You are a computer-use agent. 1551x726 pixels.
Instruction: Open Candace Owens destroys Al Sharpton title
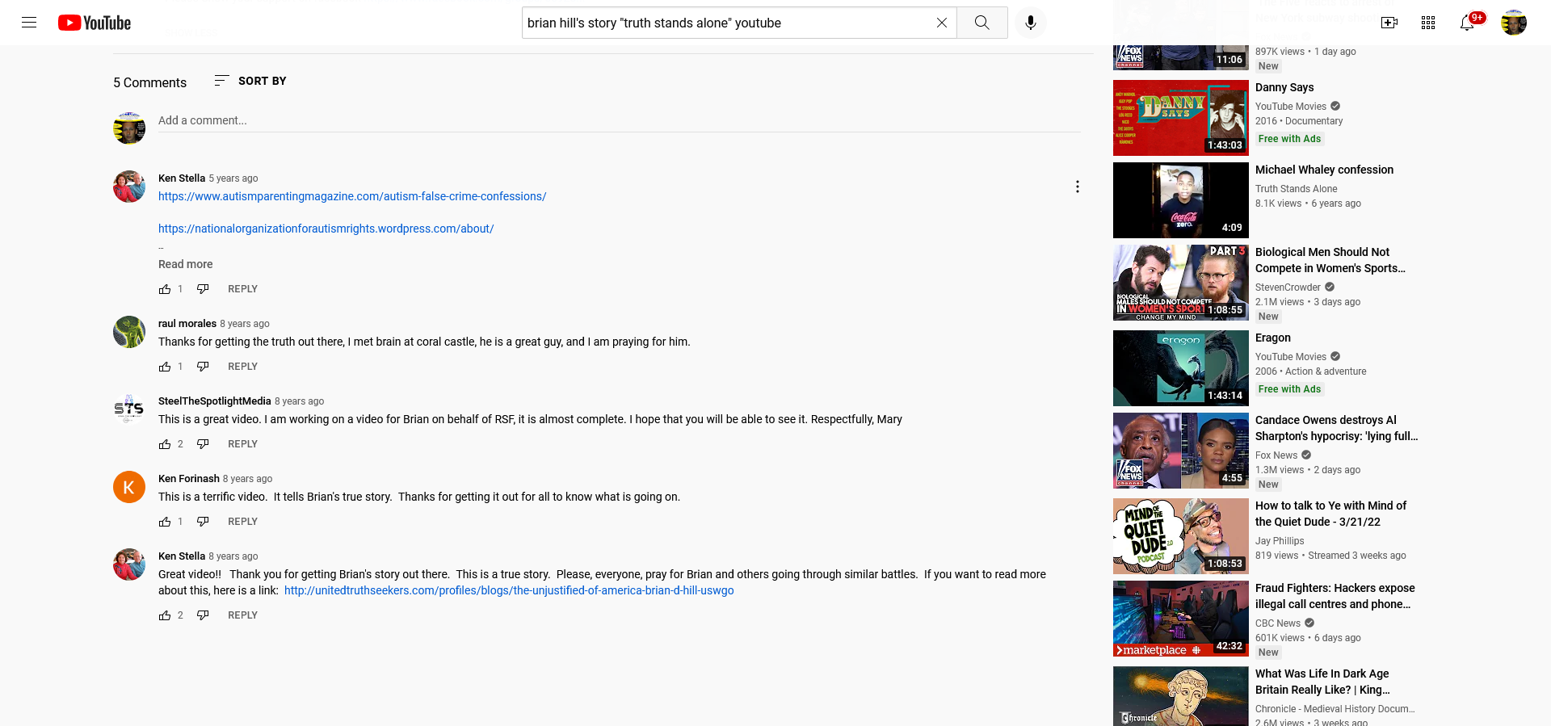pos(1337,428)
